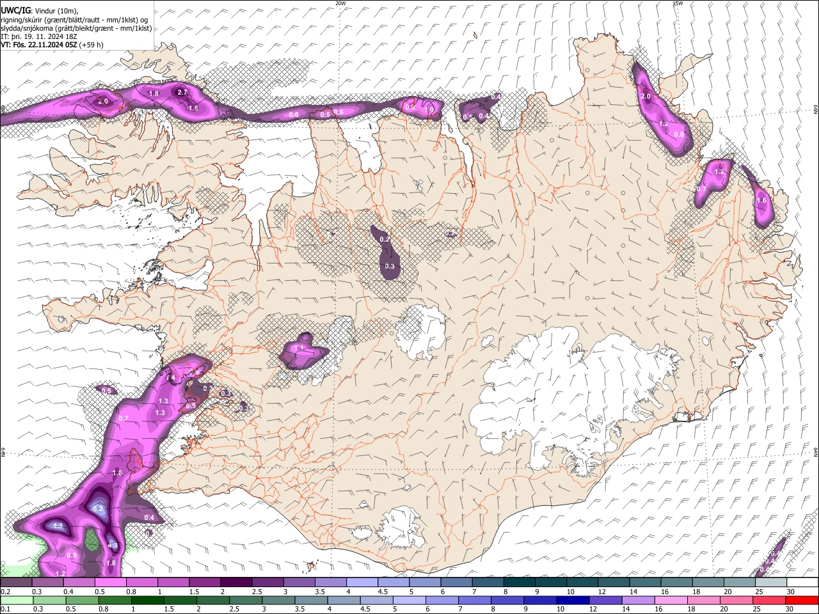The height and width of the screenshot is (614, 819).
Task: Click the bright red lower legend swatch at 30
Action: [x=802, y=601]
